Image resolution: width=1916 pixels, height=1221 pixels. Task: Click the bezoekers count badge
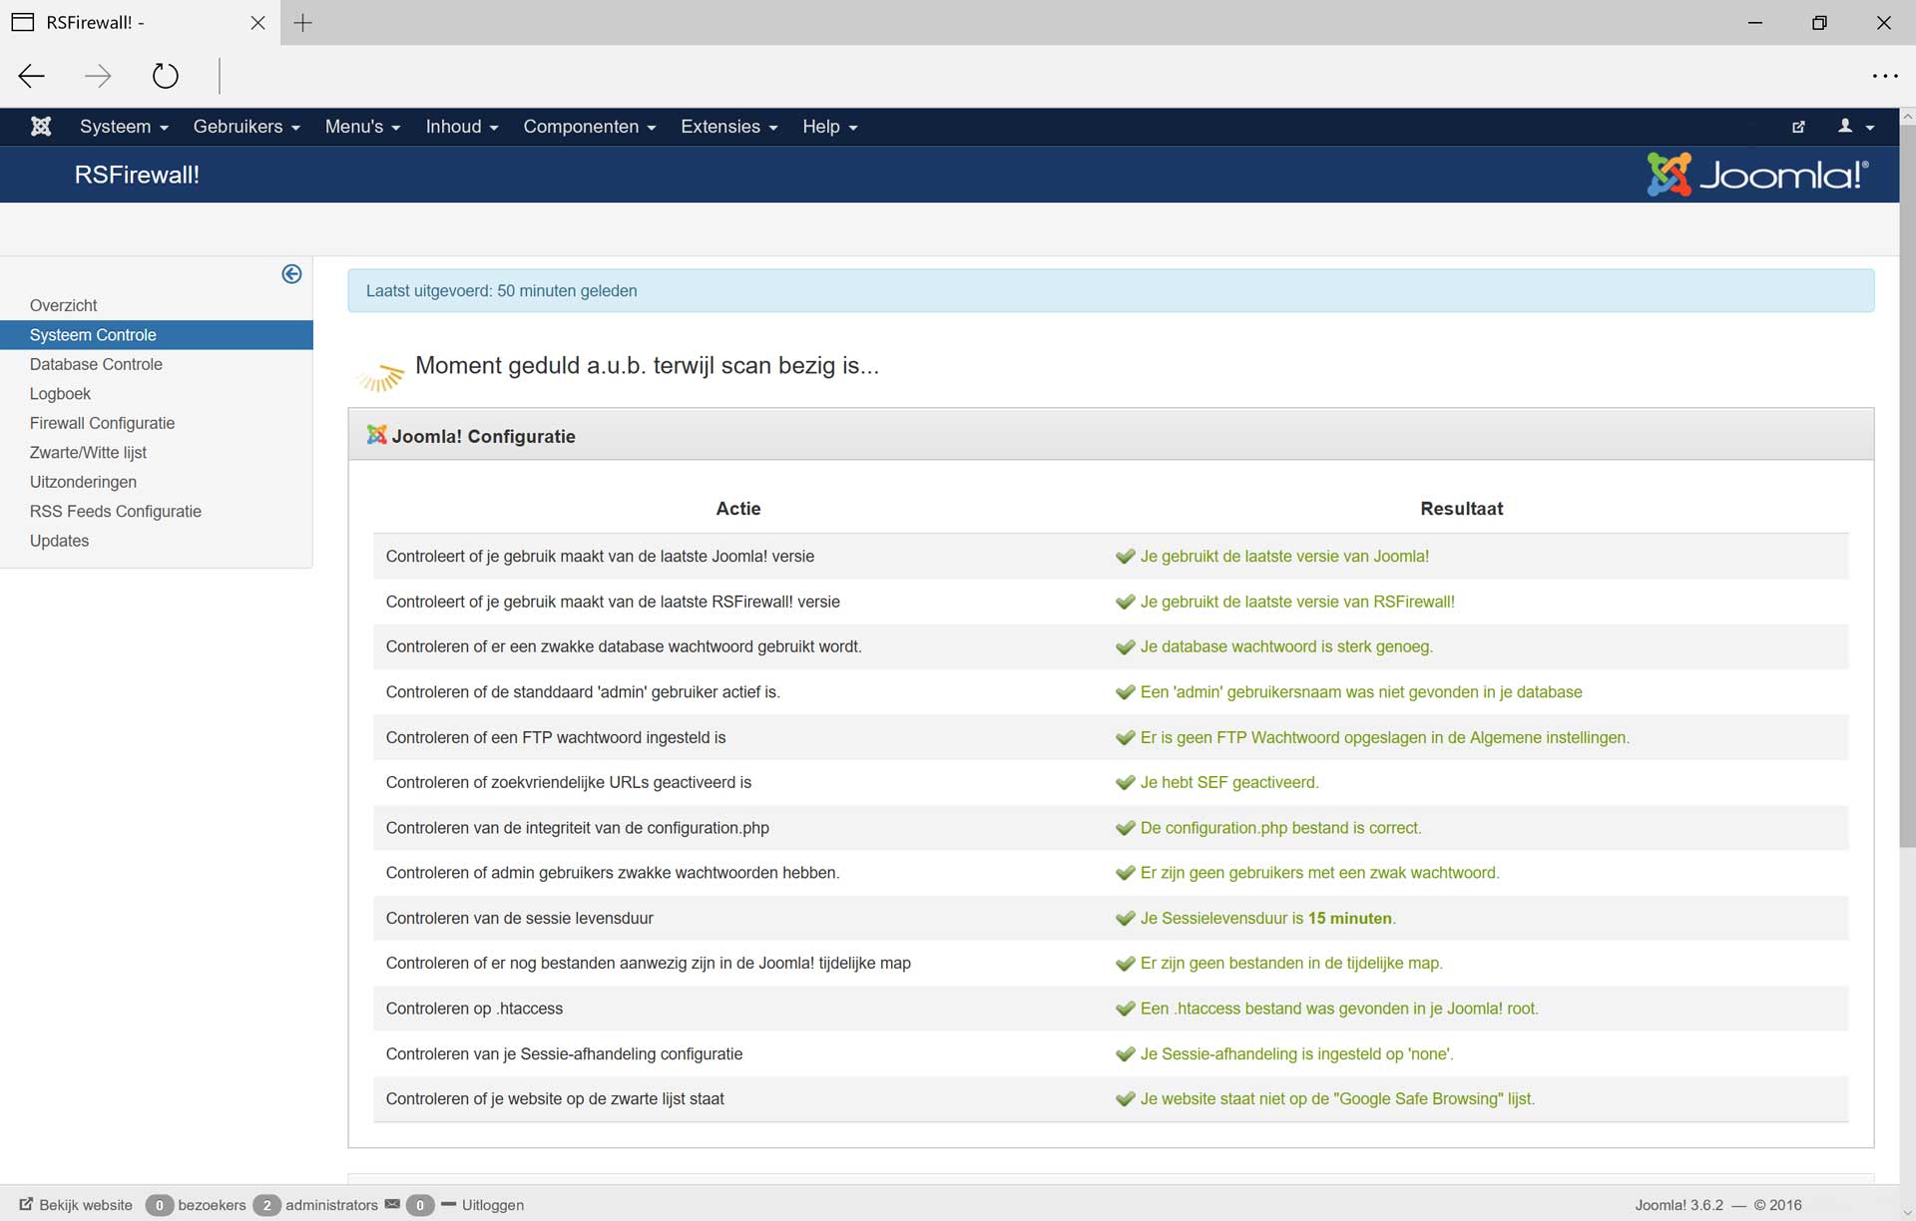coord(159,1205)
